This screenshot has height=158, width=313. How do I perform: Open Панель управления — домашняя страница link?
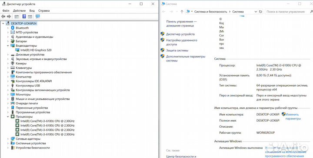181,23
